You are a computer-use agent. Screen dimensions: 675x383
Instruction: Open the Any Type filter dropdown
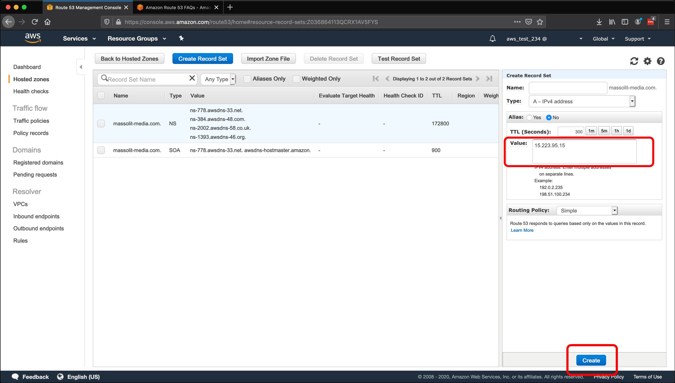tap(218, 79)
